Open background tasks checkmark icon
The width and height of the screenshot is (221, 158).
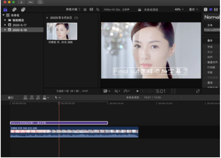point(40,2)
